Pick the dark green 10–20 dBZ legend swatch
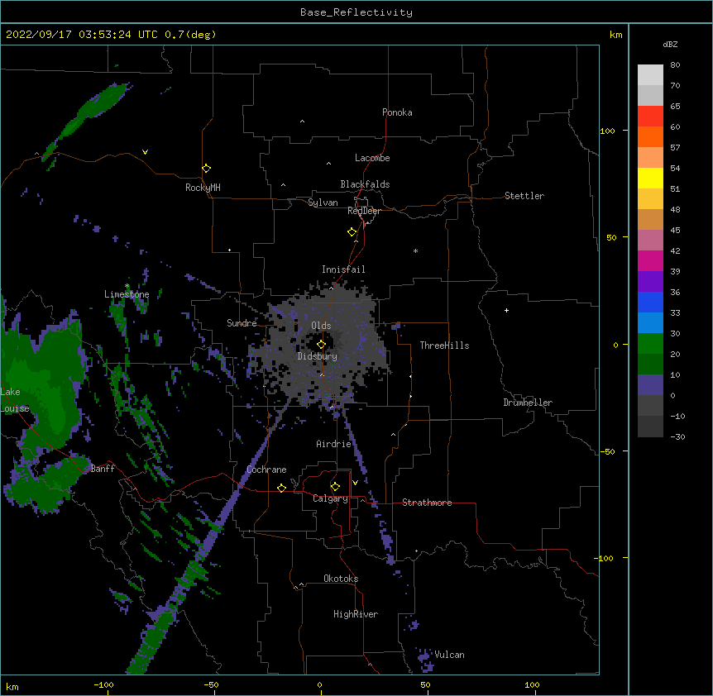Viewport: 713px width, 696px height. tap(650, 365)
